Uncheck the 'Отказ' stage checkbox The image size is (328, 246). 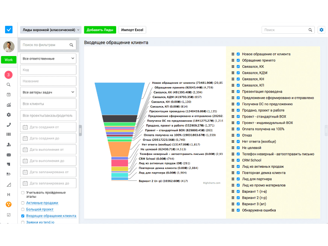pyautogui.click(x=238, y=135)
